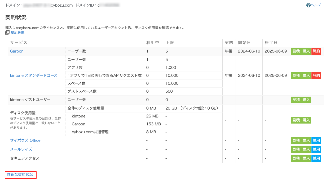Start a trial (試用) of メールワイズ
Screen dimensions: 326x184
pos(316,149)
